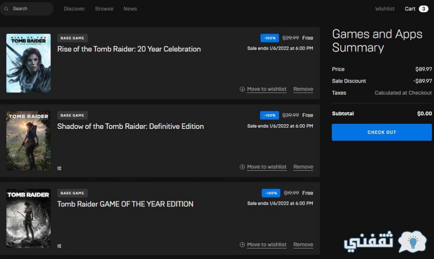Viewport: 434px width, 259px height.
Task: Move Shadow of the Tomb Raider to wishlist
Action: (x=267, y=167)
